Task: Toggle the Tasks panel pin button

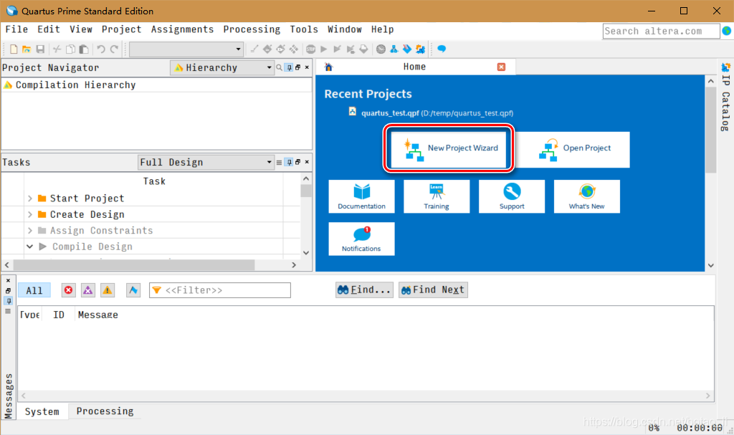Action: (290, 163)
